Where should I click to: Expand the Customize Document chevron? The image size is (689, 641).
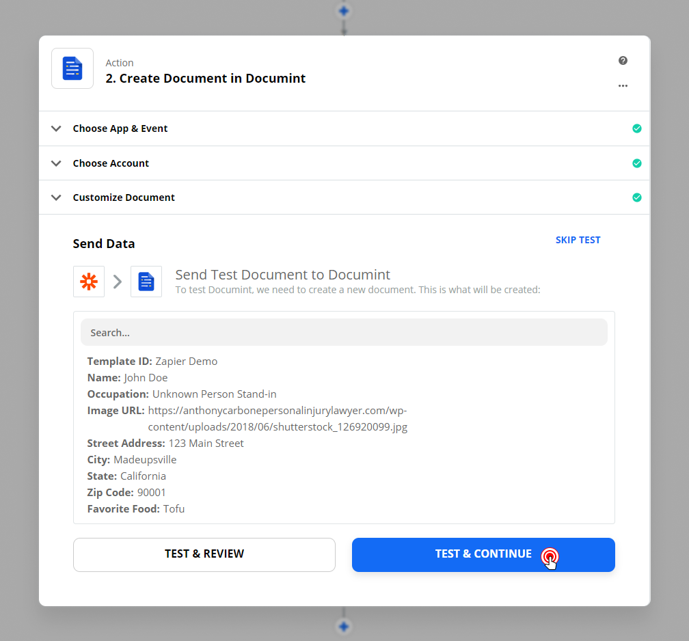pyautogui.click(x=56, y=197)
